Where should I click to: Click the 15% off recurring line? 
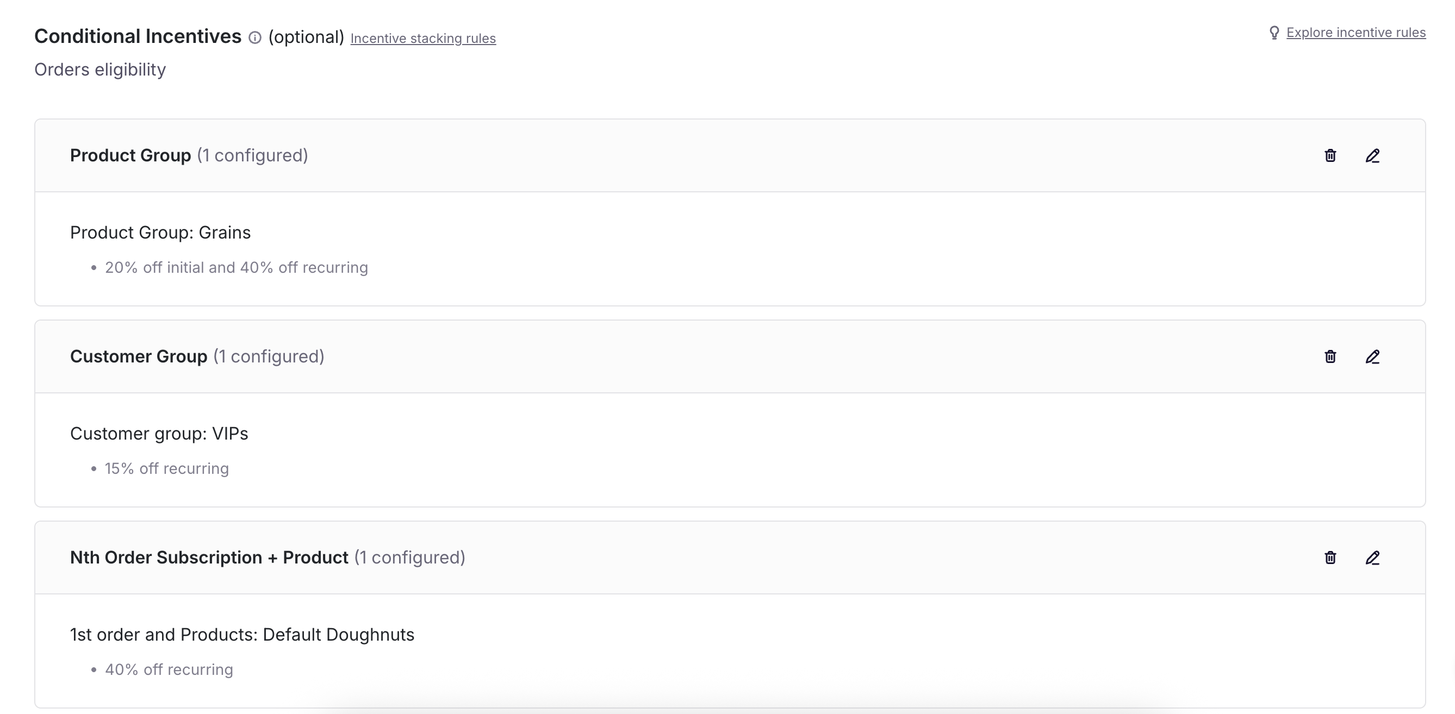(166, 468)
